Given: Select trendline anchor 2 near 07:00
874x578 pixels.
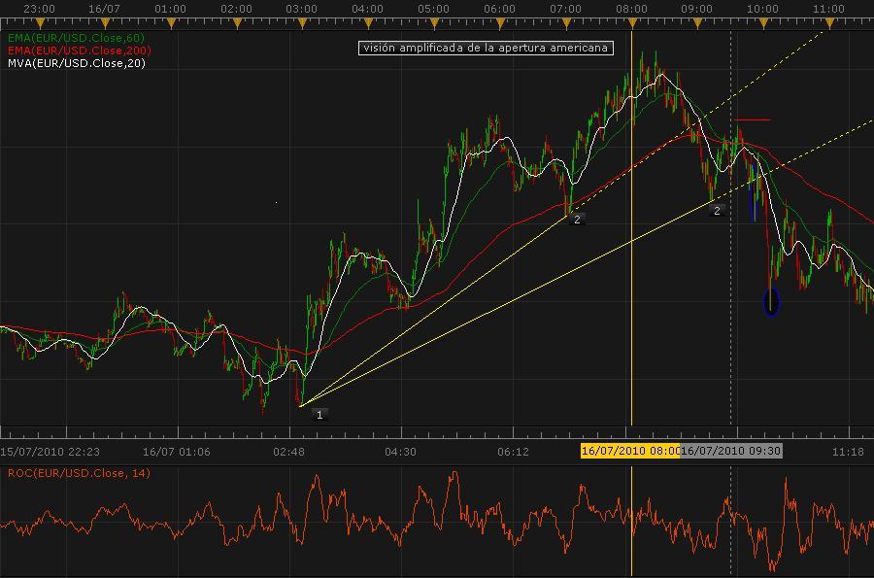Looking at the screenshot, I should click(x=577, y=220).
